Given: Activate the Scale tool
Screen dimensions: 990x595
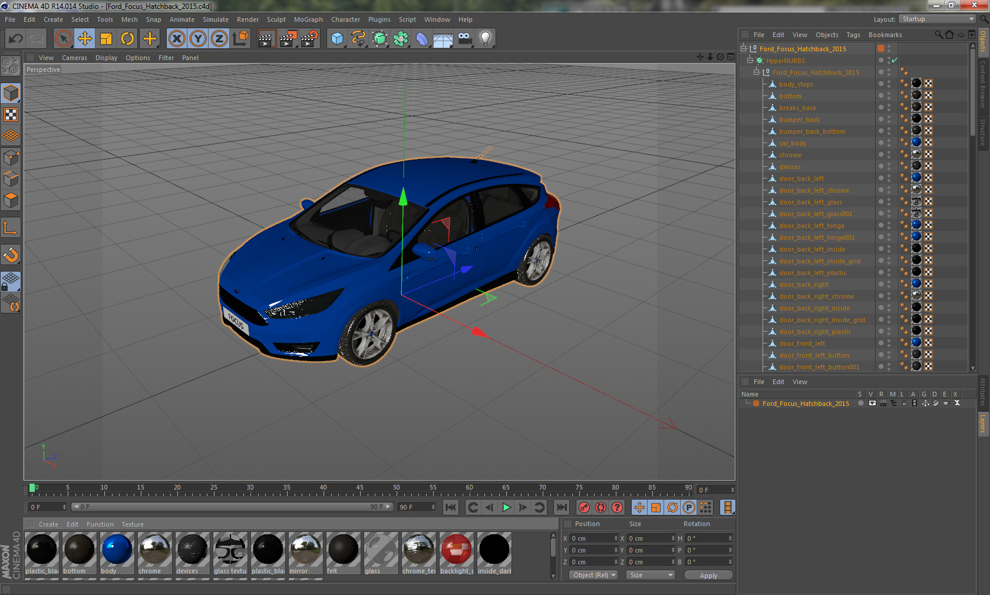Looking at the screenshot, I should point(106,39).
